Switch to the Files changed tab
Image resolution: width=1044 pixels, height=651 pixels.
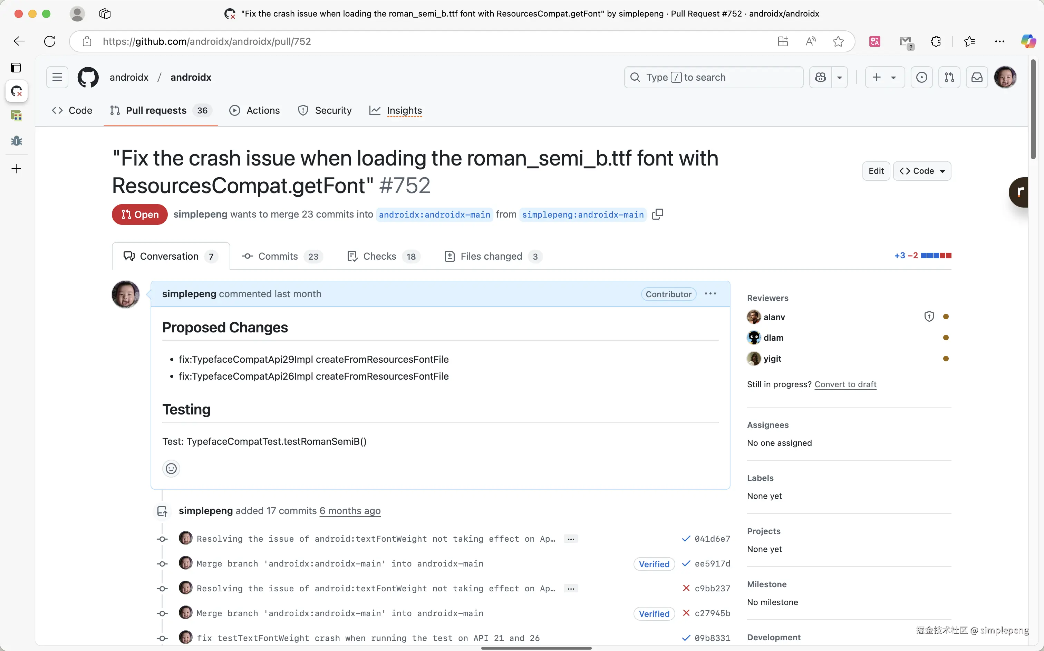tap(492, 256)
